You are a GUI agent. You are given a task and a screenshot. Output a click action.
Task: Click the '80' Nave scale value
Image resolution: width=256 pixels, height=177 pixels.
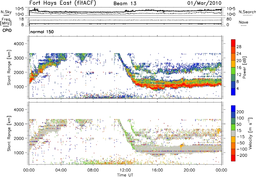point(229,19)
